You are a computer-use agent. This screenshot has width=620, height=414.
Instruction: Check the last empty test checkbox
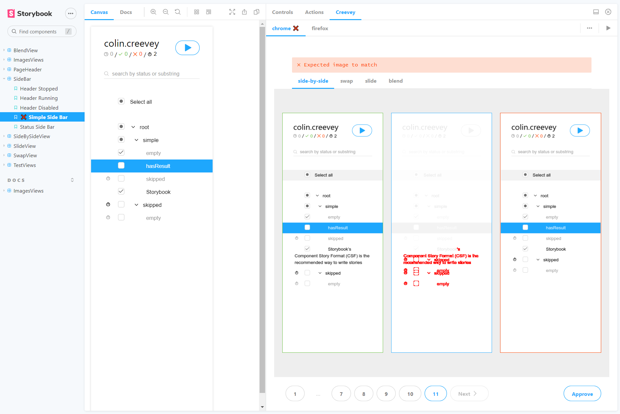click(121, 217)
